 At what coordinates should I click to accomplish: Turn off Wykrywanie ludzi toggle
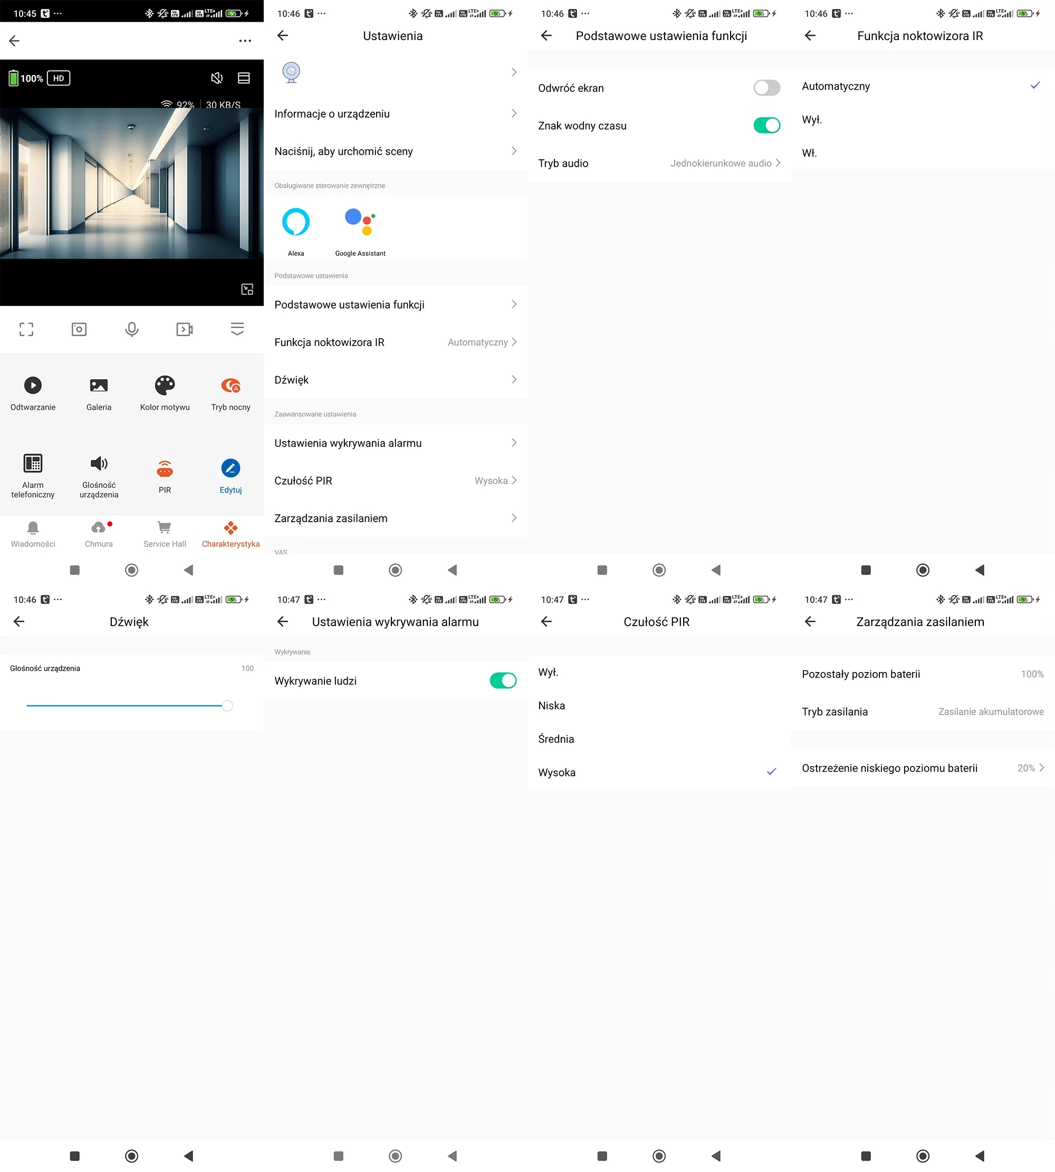[x=503, y=680]
